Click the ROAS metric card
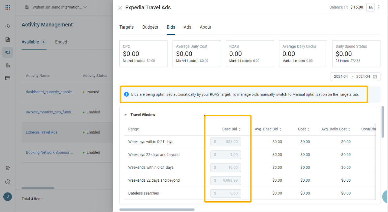This screenshot has height=212, width=388. pyautogui.click(x=250, y=53)
